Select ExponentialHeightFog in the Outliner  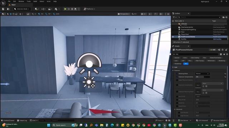(189, 30)
